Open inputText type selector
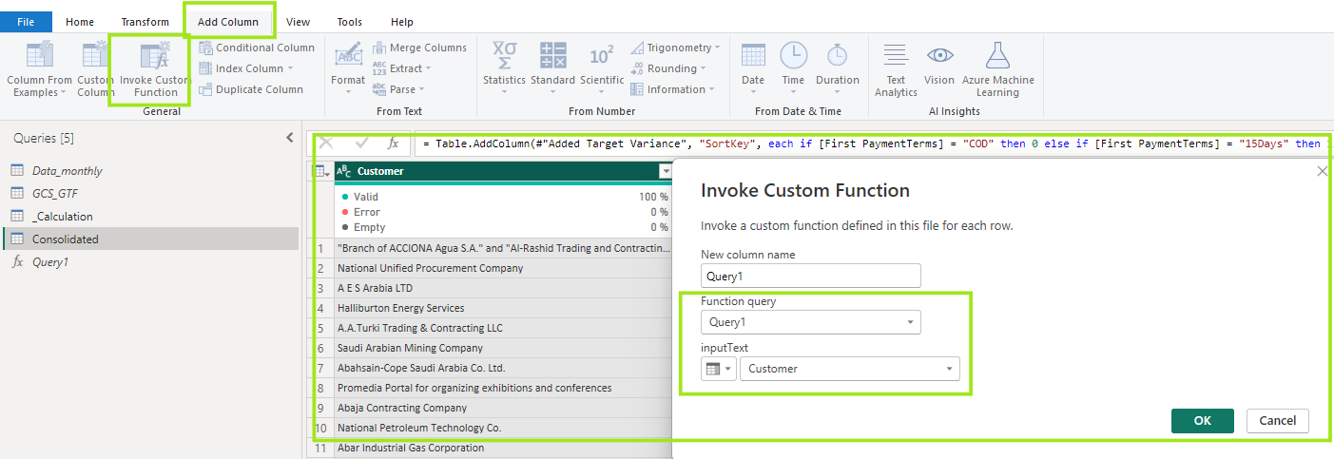 [x=719, y=369]
